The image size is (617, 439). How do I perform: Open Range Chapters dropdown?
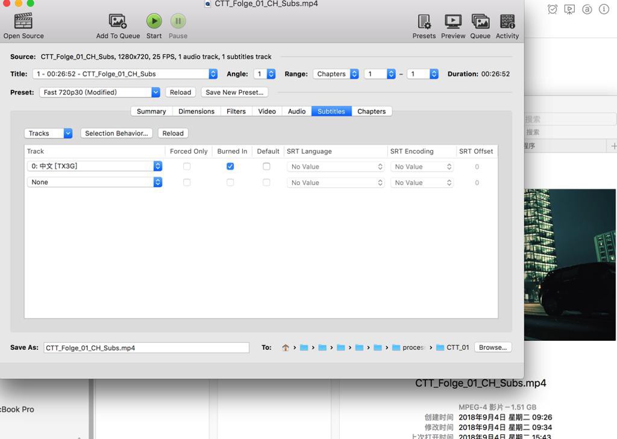click(x=336, y=74)
